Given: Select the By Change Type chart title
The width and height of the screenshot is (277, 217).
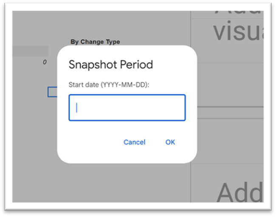Looking at the screenshot, I should [95, 42].
